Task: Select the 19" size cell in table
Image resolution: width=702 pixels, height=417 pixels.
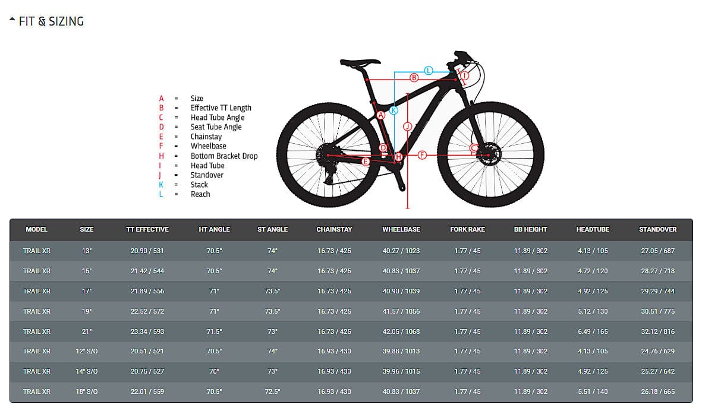Action: 87,311
